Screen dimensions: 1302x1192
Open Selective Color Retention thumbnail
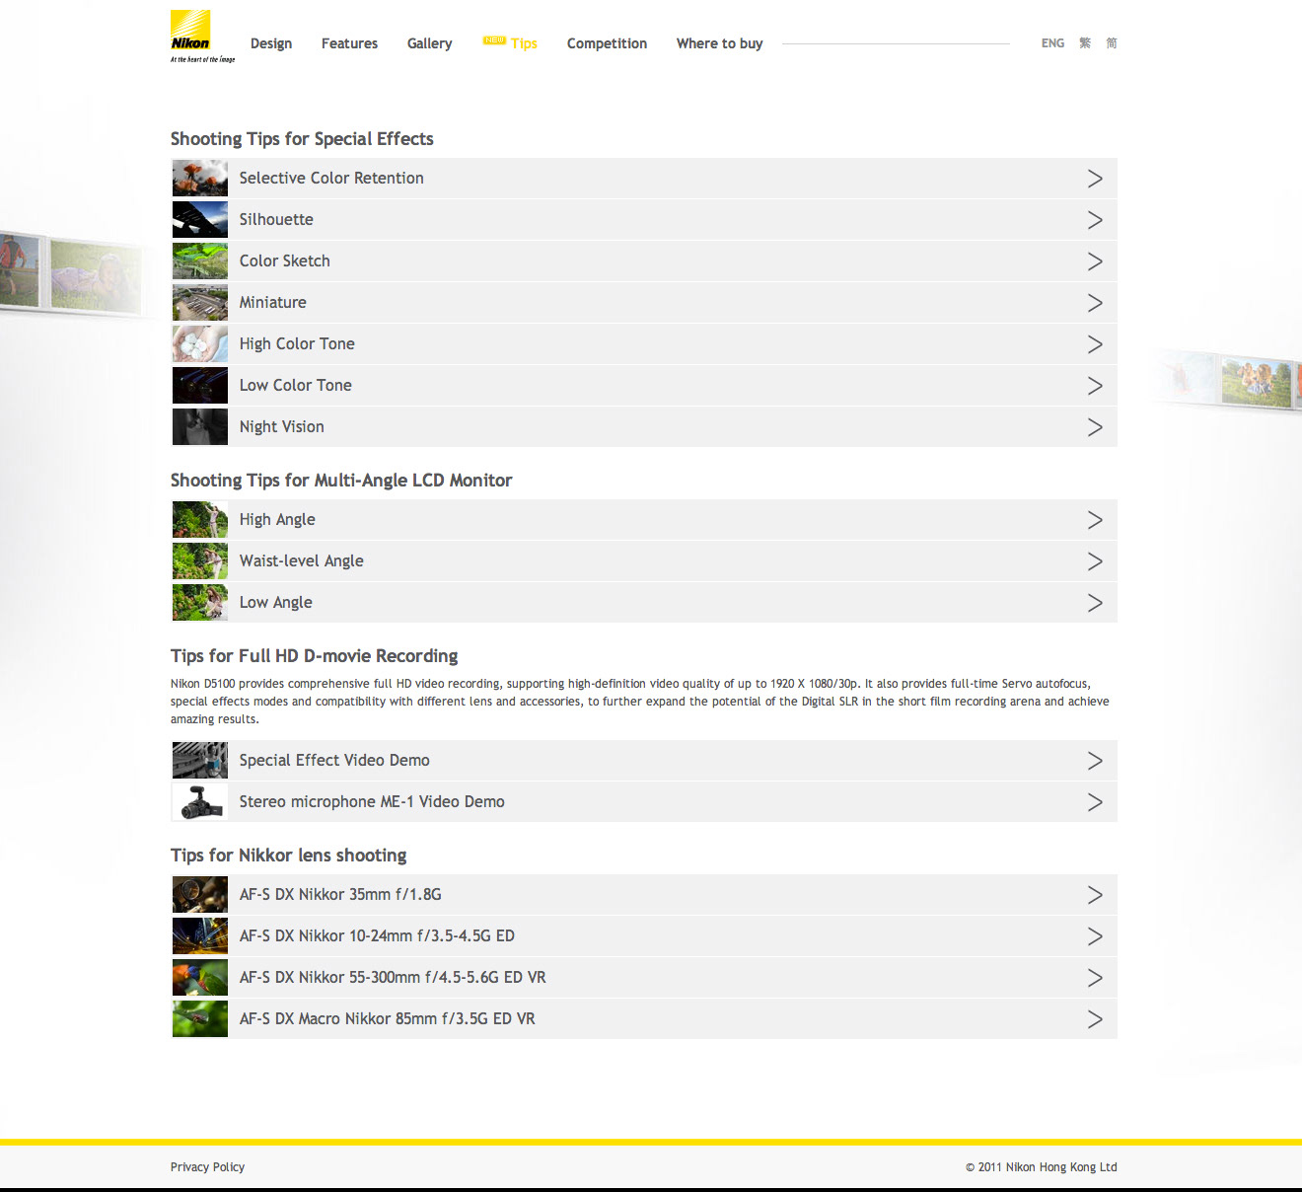pos(200,179)
